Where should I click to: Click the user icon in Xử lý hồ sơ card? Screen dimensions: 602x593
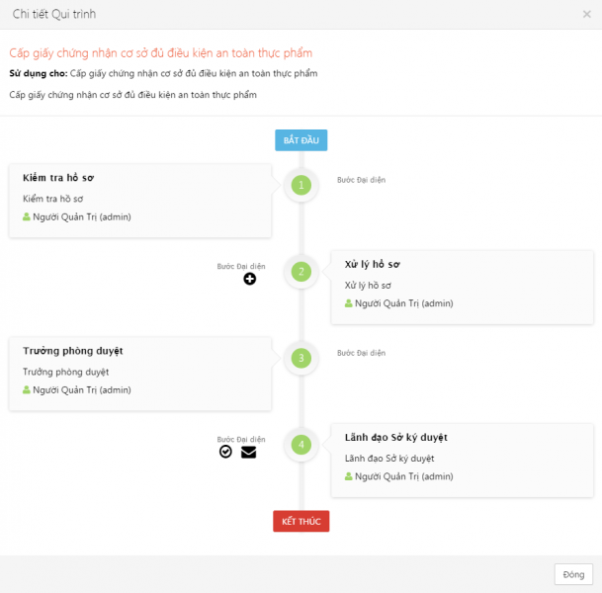pos(348,303)
